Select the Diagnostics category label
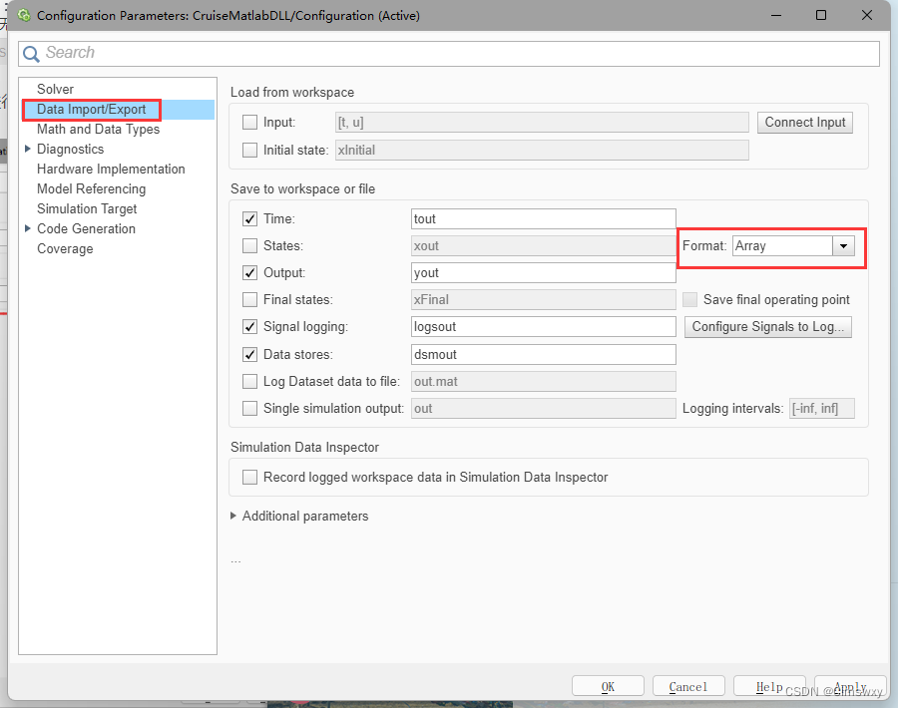 click(x=71, y=149)
